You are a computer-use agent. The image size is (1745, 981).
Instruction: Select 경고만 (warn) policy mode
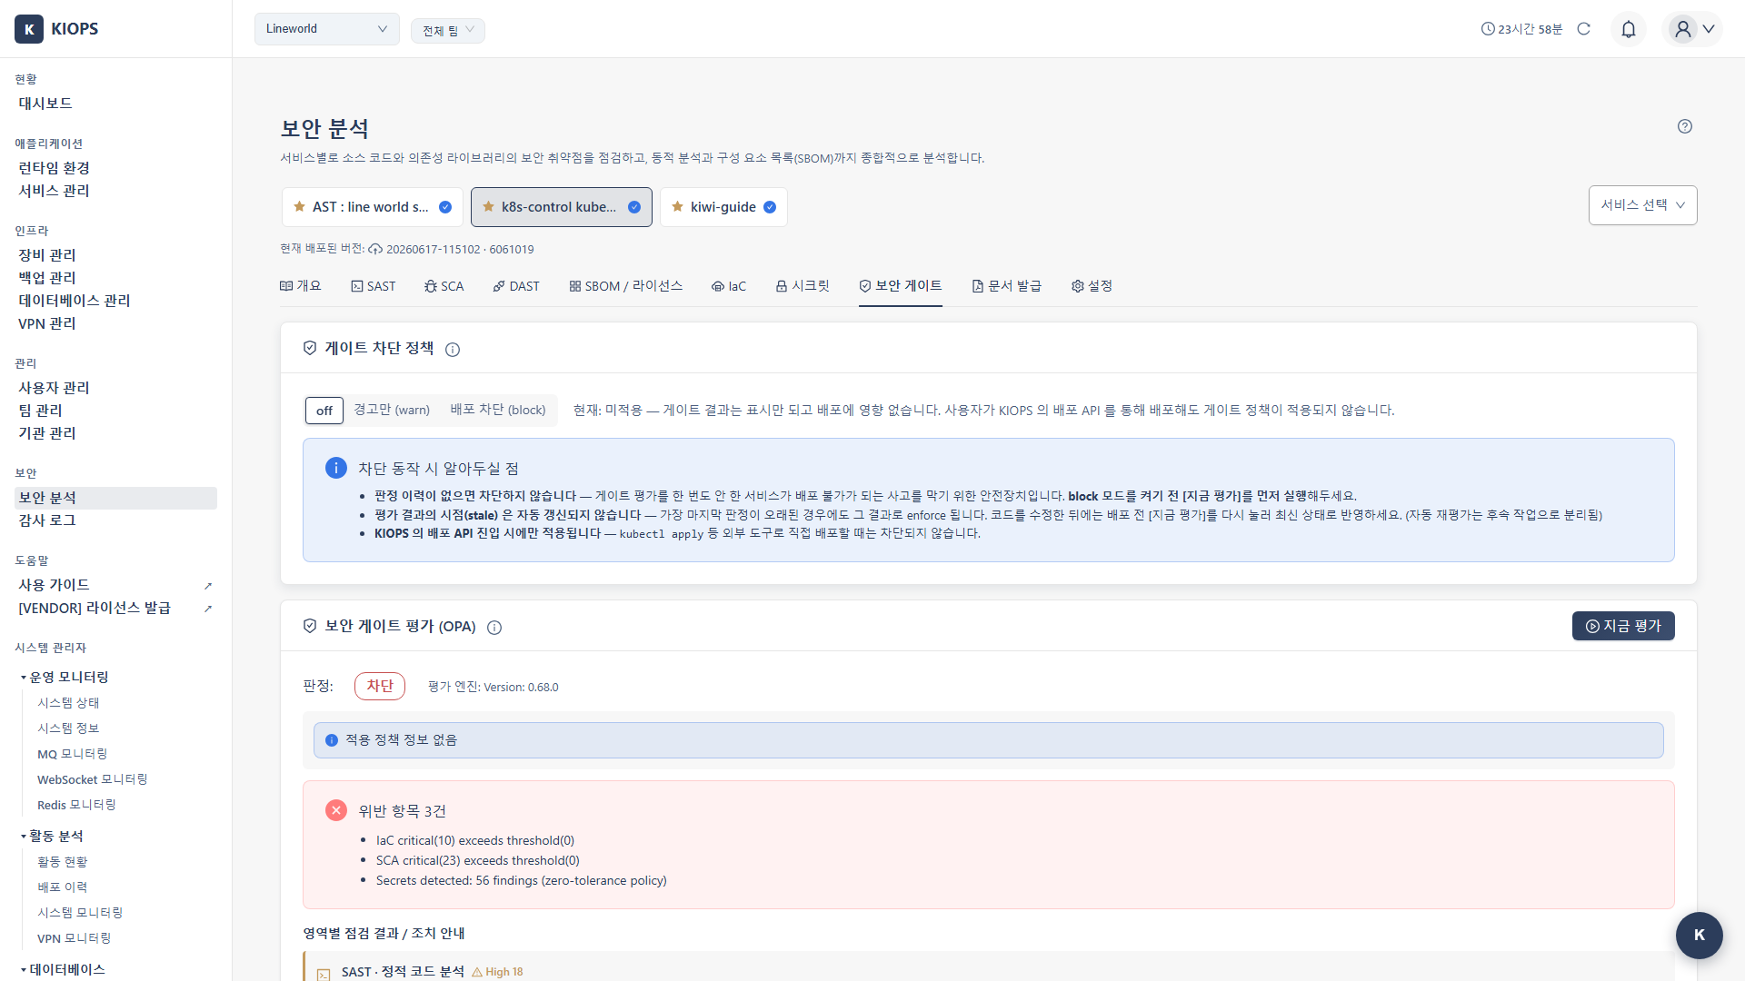pyautogui.click(x=392, y=411)
